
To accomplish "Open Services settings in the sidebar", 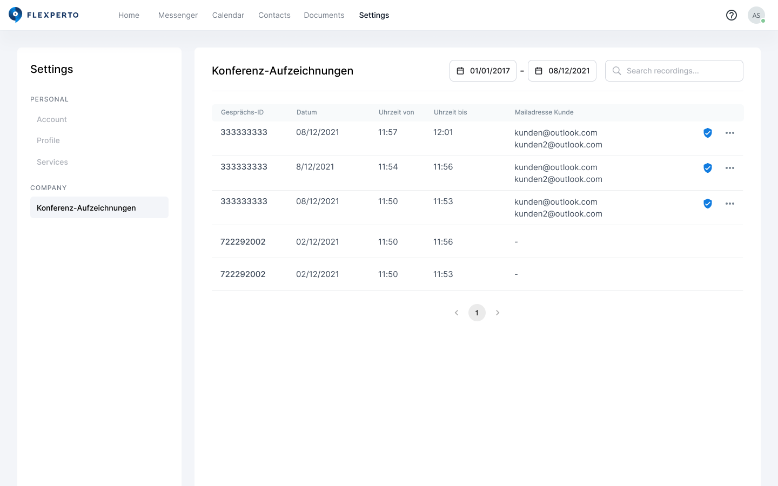I will click(x=52, y=162).
